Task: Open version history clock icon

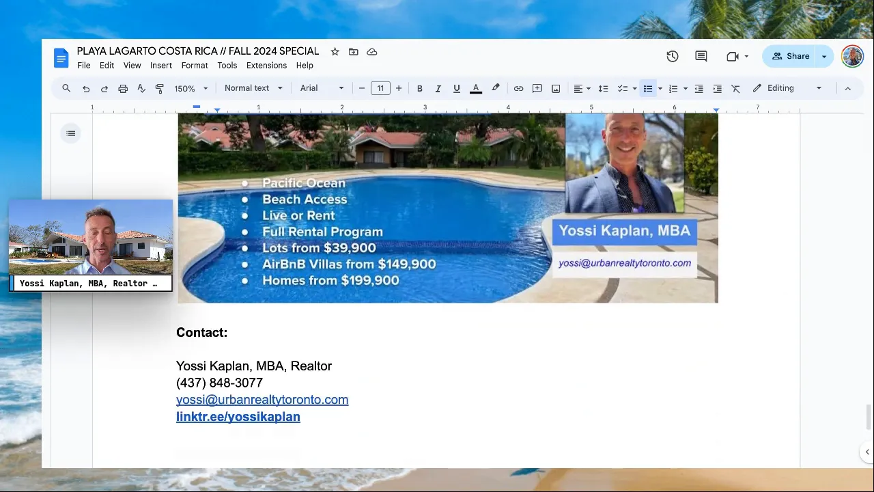Action: point(673,56)
